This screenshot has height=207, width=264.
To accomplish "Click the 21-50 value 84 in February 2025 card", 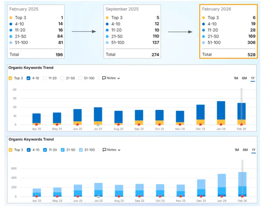I will coord(60,36).
